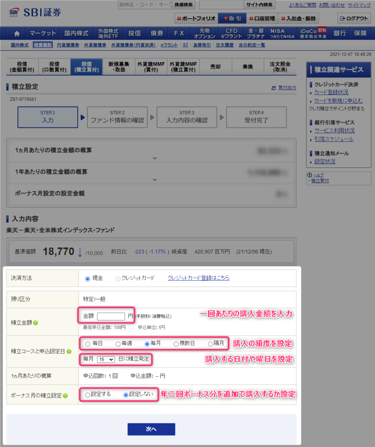The width and height of the screenshot is (375, 447).
Task: Open よくあるご質問 link
Action: 303,5
